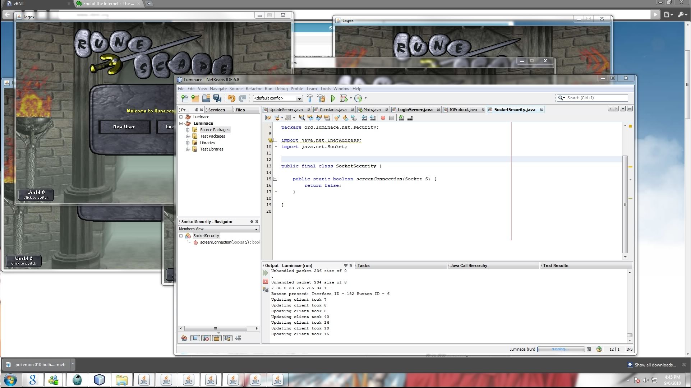The image size is (691, 388).
Task: Click the Uncomment lines icon in editor toolbar
Action: (410, 118)
